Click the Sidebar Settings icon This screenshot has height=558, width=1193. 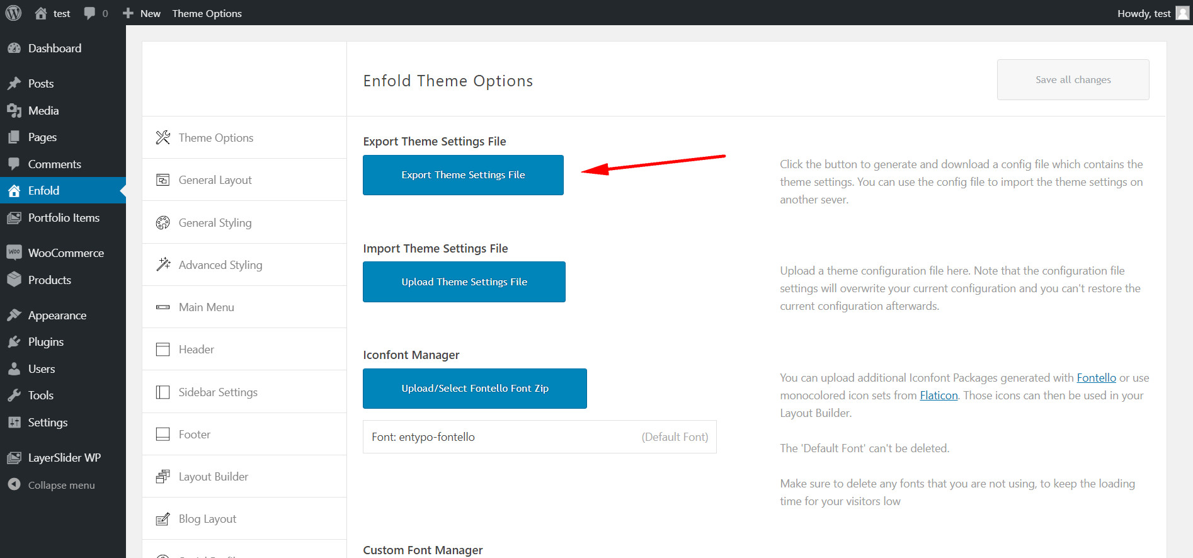(163, 392)
